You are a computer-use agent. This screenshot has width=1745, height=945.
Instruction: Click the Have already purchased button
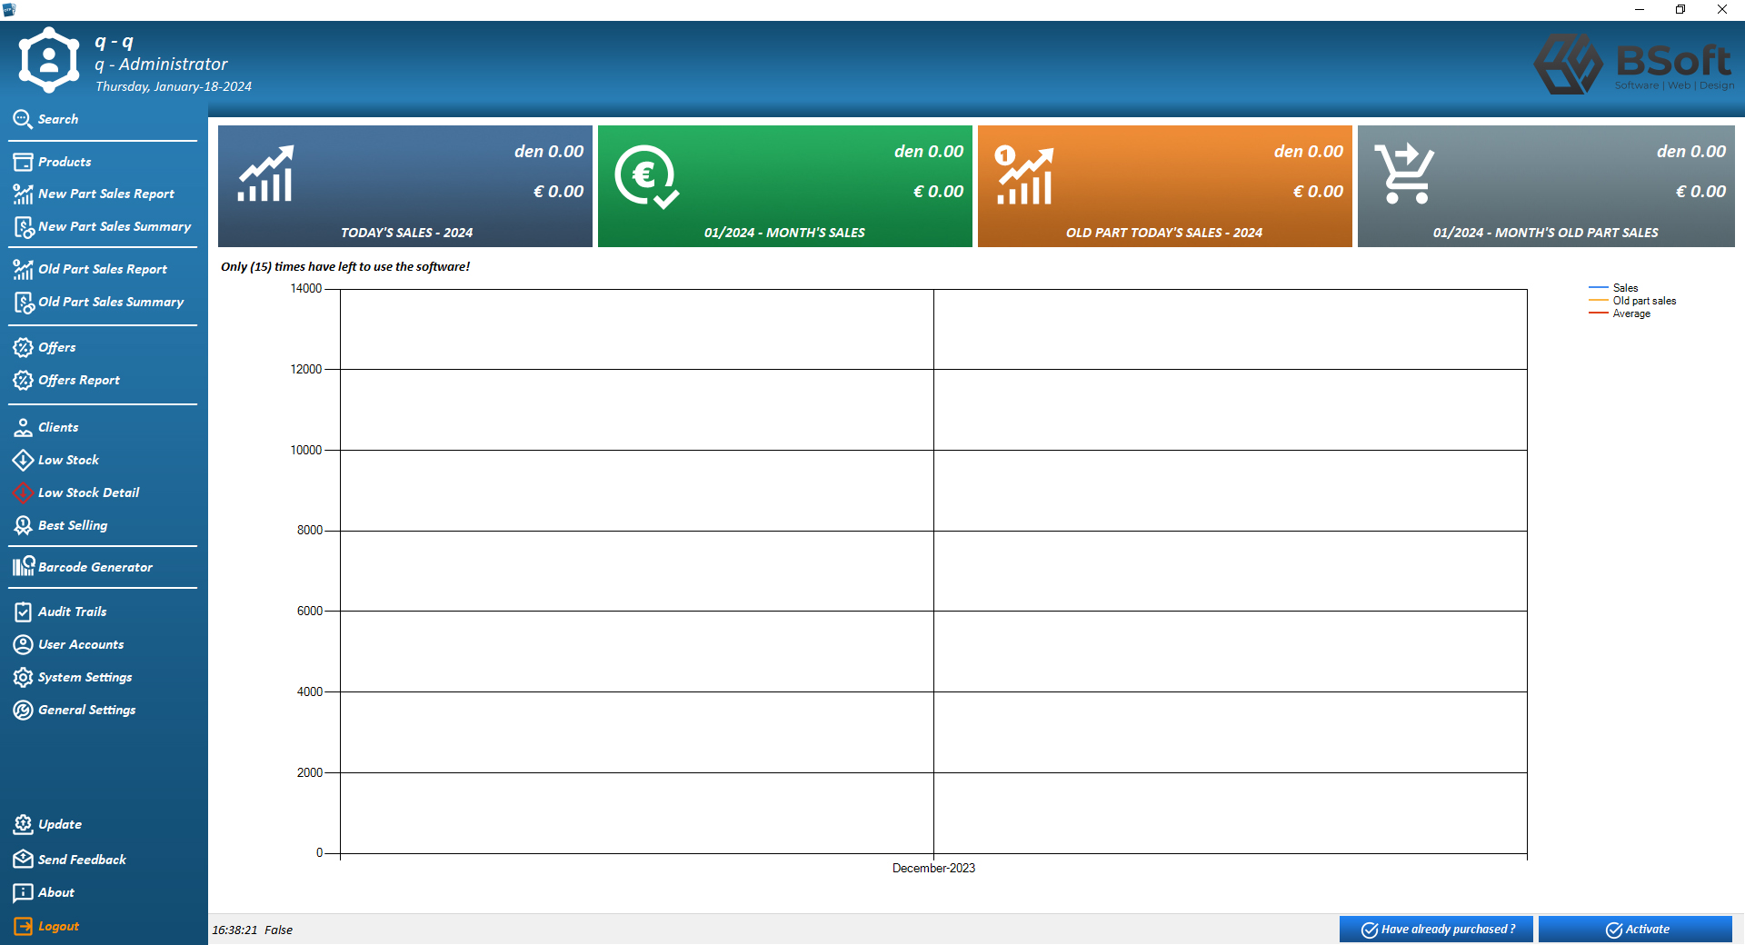click(x=1436, y=929)
